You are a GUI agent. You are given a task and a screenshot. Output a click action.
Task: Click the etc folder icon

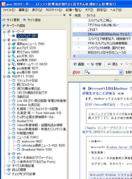(14, 154)
